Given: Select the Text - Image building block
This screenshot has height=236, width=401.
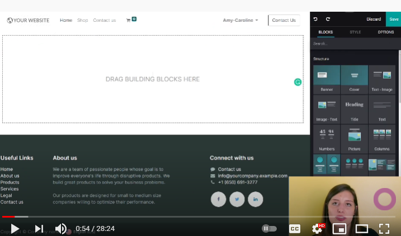Looking at the screenshot, I should point(382,79).
